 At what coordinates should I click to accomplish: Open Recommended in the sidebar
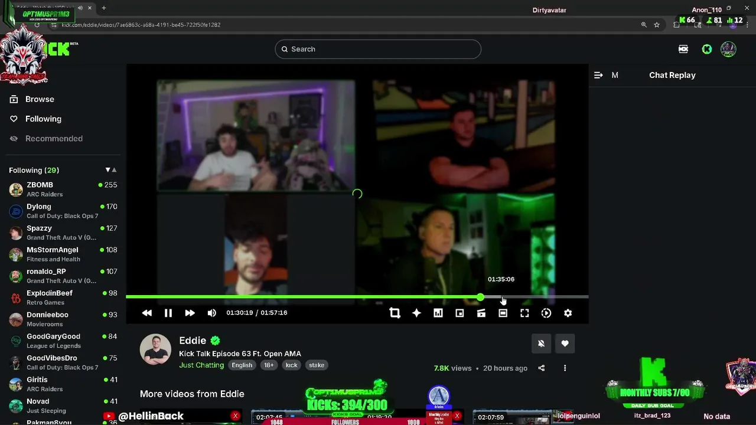54,139
